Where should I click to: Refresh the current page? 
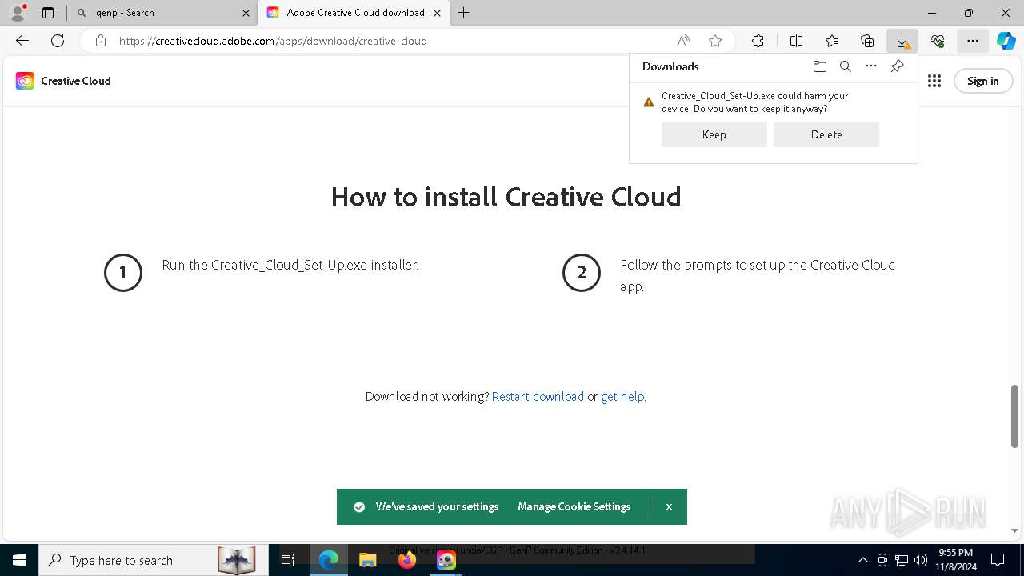coord(58,41)
